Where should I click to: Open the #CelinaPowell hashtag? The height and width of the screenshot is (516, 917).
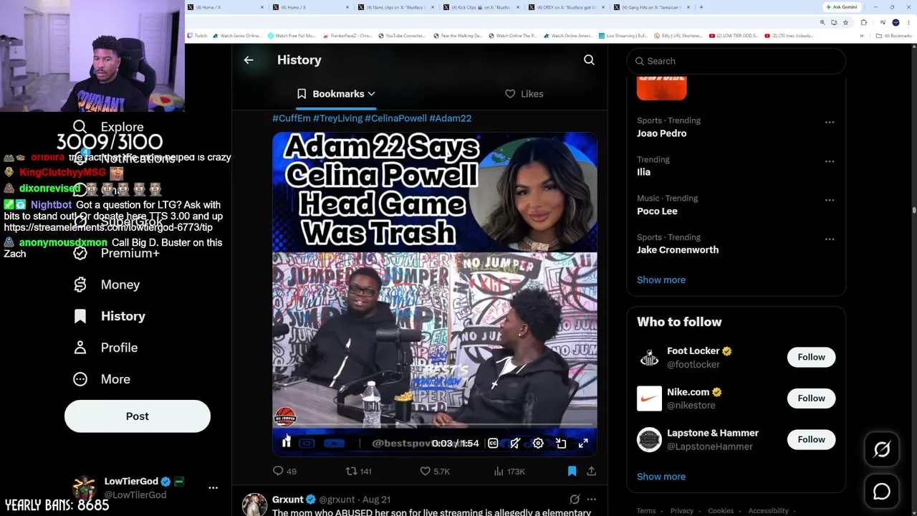click(395, 118)
